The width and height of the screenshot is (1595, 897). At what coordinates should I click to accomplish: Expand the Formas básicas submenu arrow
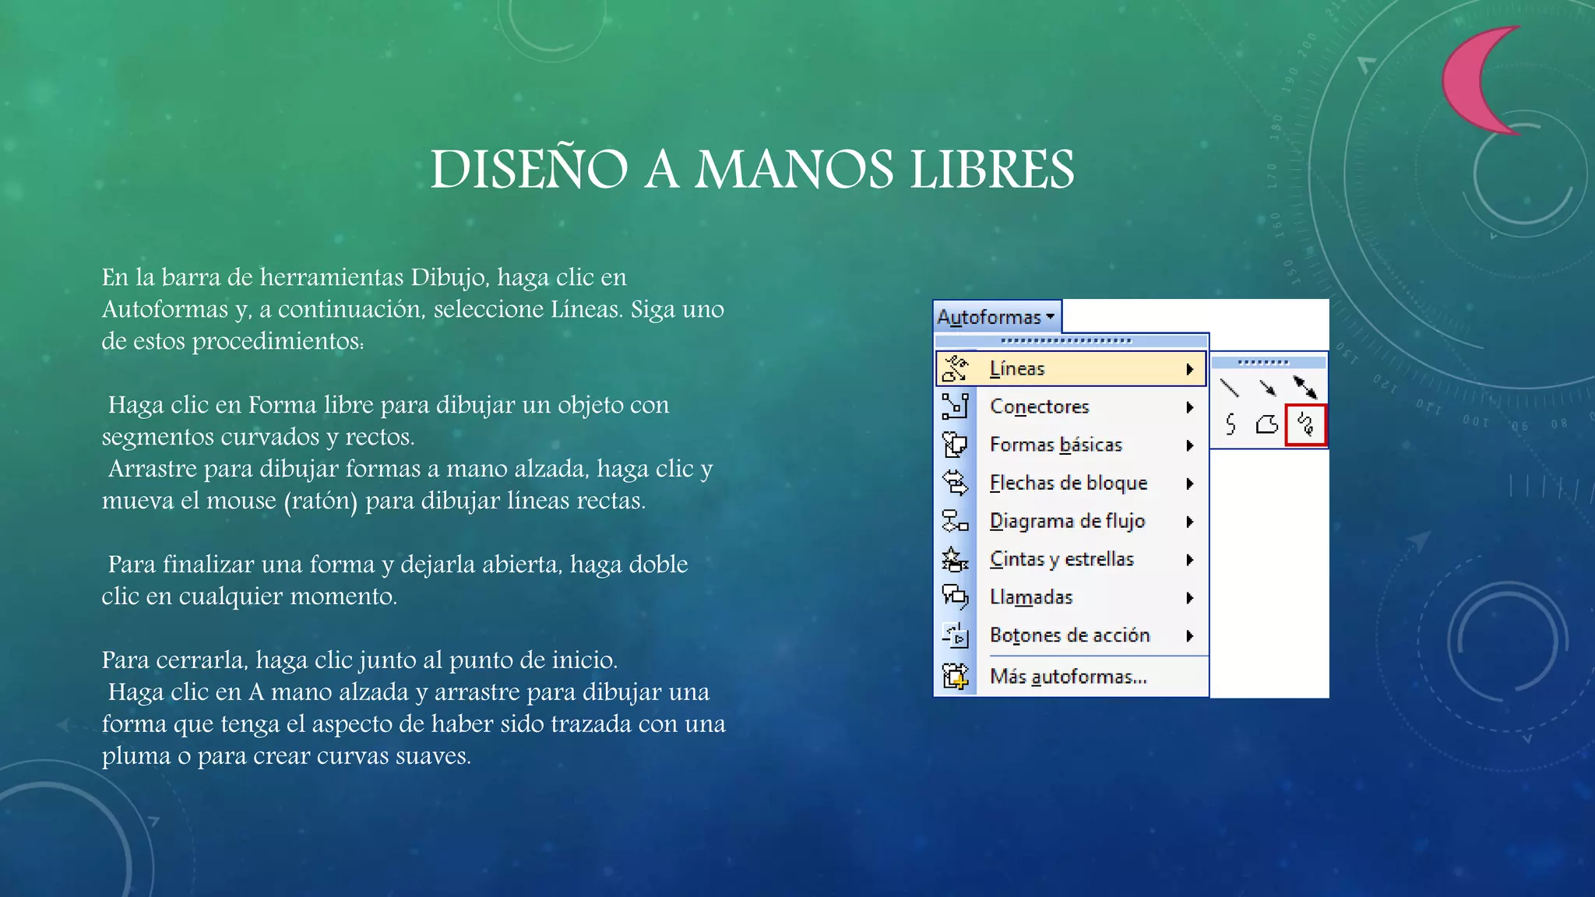1190,445
